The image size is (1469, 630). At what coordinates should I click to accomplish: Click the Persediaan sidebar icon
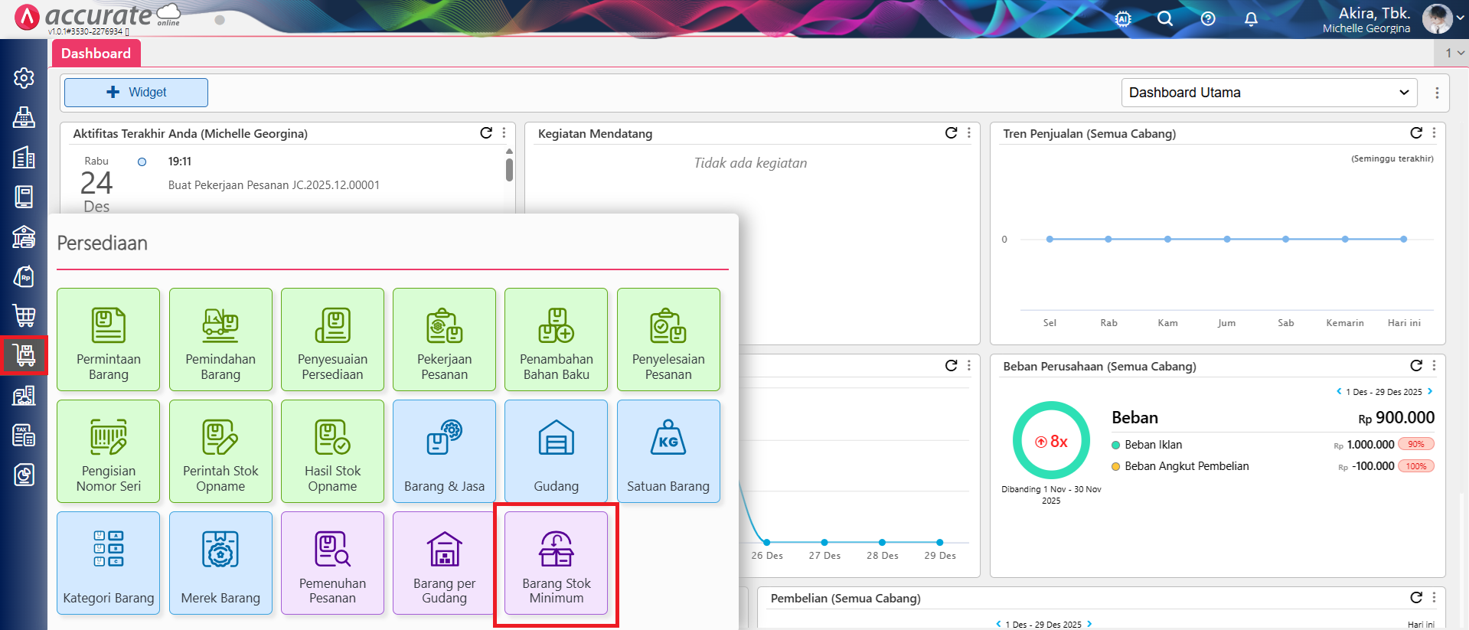tap(24, 355)
